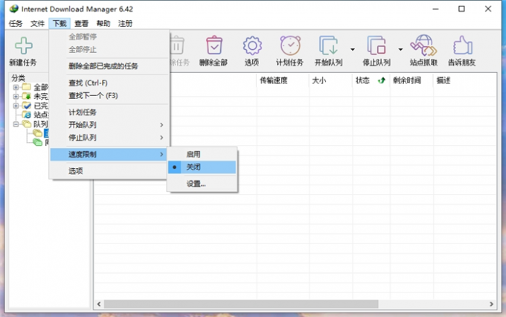Open speed limit 设置... entry
506x317 pixels.
pos(196,184)
